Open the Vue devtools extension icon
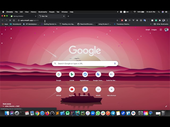Screen dimensions: 170x127 coord(133,20)
